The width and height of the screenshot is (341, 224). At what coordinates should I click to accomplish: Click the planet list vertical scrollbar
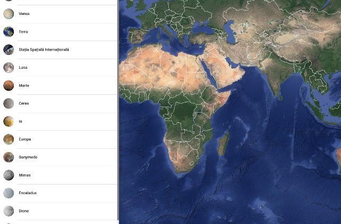[118, 110]
